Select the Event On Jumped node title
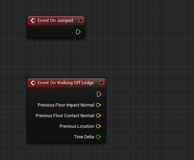This screenshot has width=194, height=160. pyautogui.click(x=55, y=21)
